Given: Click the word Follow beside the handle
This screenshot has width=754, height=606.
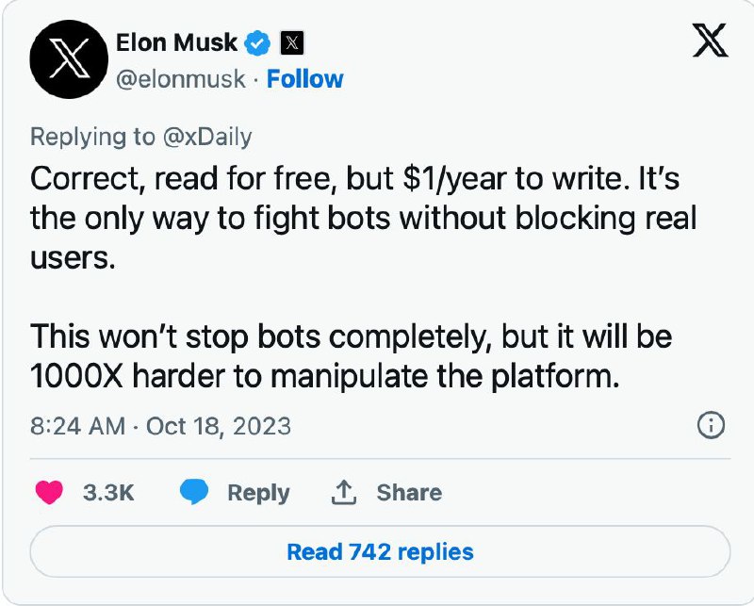Looking at the screenshot, I should 304,79.
